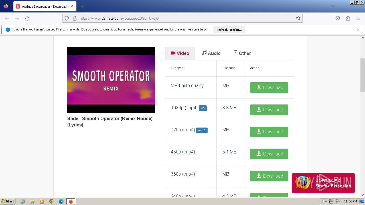Select the YouTube Downloader browser tab
365x205 pixels.
(45, 6)
